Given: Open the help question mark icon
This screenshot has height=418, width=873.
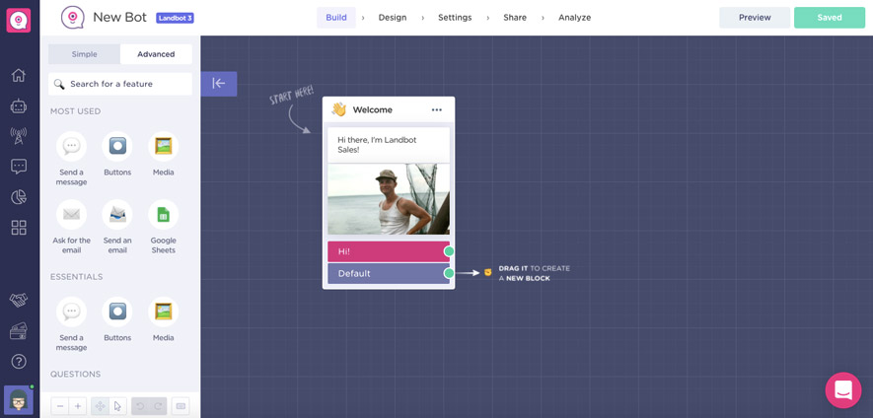Looking at the screenshot, I should point(19,362).
